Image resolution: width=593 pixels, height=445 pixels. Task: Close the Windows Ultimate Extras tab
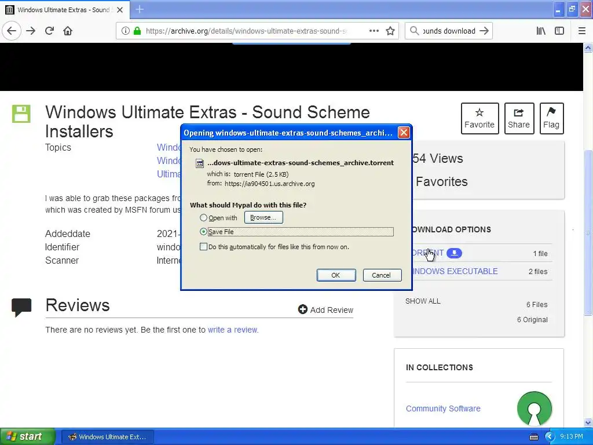120,10
